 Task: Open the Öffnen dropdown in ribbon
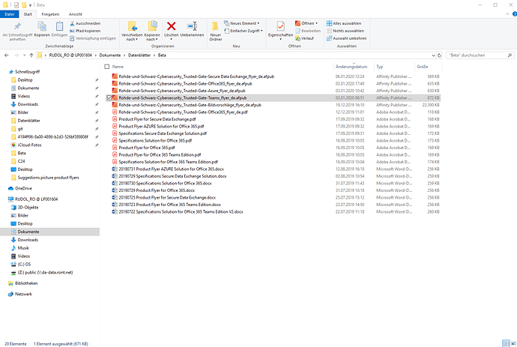coord(306,23)
